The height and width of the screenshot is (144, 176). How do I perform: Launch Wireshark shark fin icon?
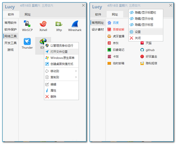click(x=75, y=24)
